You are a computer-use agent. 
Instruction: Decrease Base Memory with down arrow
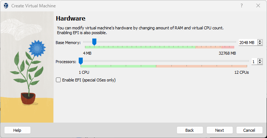click(x=260, y=44)
